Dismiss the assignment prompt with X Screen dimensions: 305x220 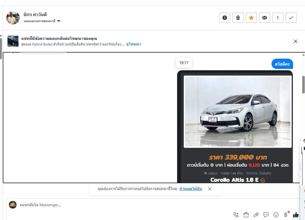tap(210, 189)
